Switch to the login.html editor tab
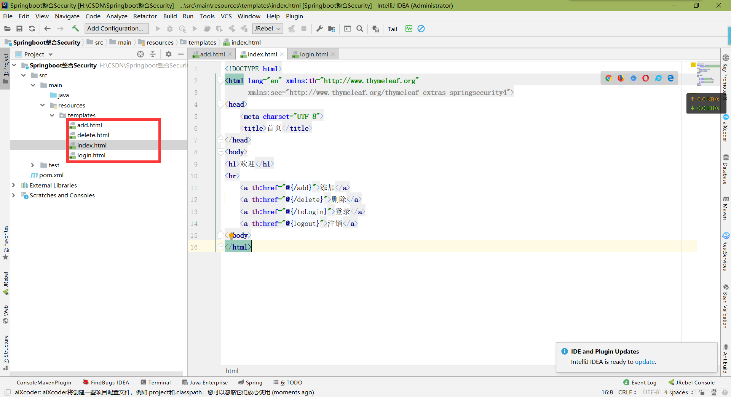Image resolution: width=731 pixels, height=397 pixels. click(x=313, y=54)
